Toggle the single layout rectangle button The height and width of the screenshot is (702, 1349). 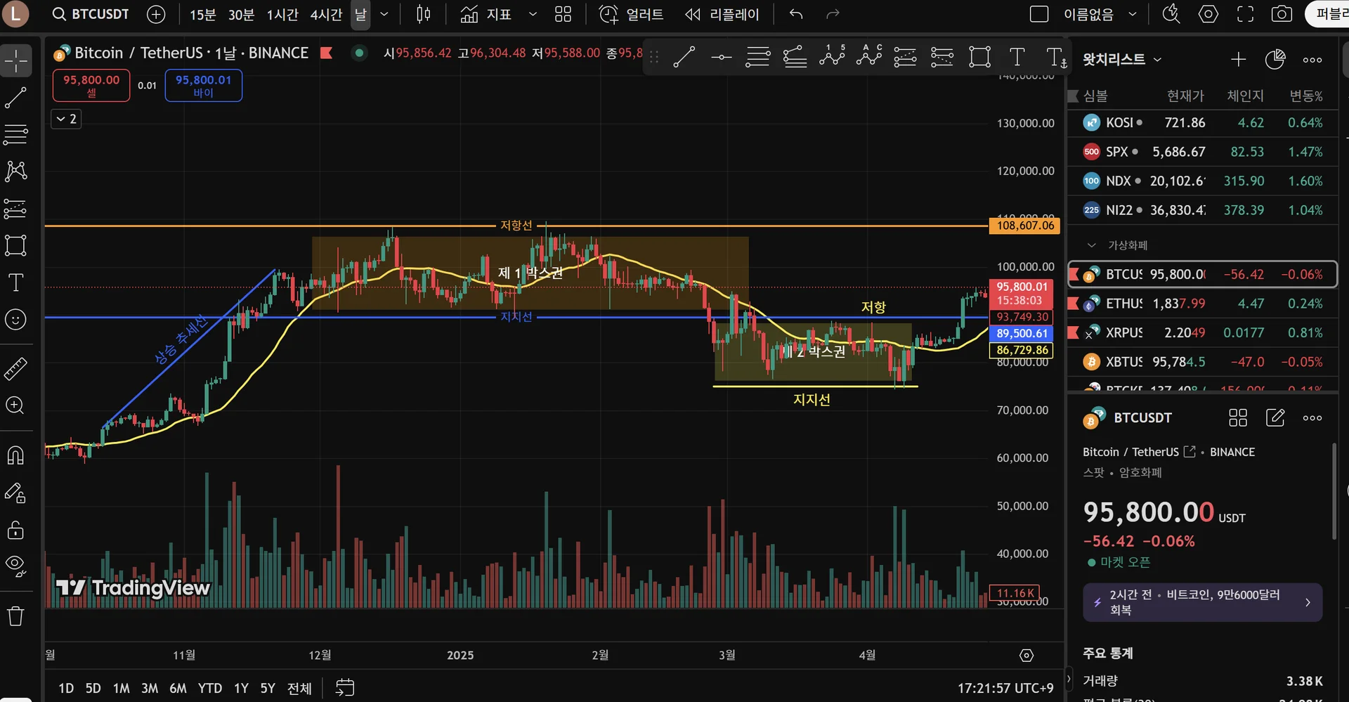pos(1038,14)
